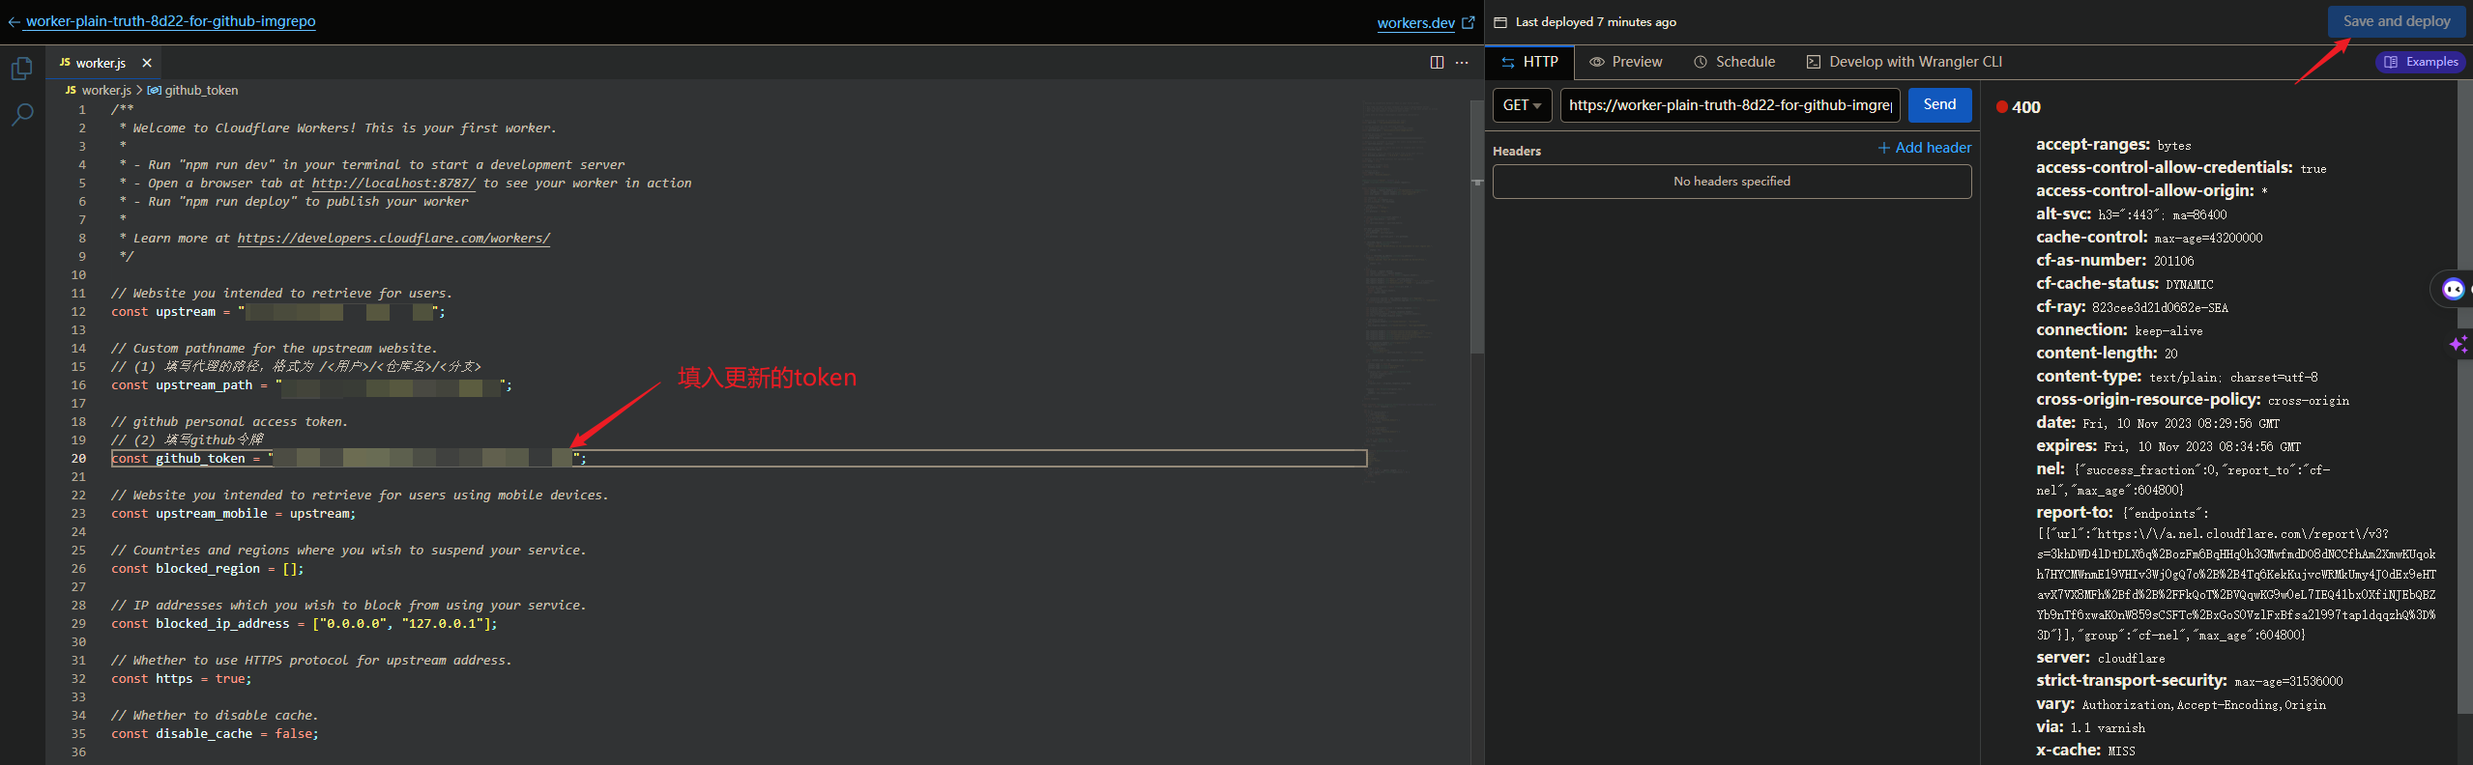This screenshot has height=765, width=2473.
Task: Click the content-type response header
Action: point(2176,377)
